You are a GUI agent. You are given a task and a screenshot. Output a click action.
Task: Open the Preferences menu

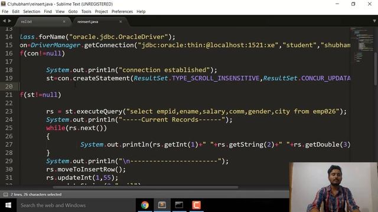click(x=122, y=12)
